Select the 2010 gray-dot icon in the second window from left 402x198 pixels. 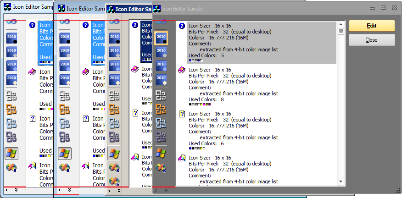[x=65, y=52]
